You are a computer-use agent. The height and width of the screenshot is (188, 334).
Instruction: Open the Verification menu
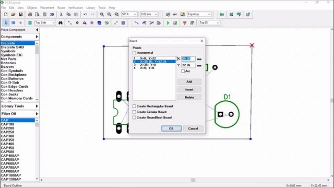click(75, 8)
